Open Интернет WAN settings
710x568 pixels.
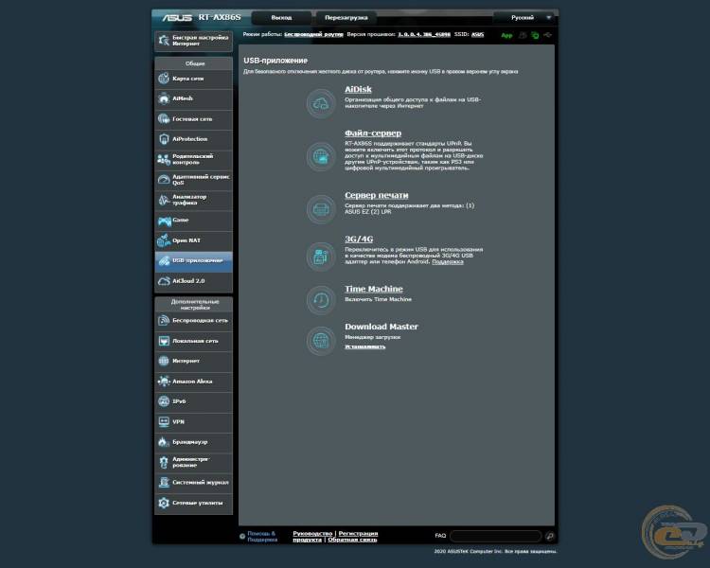[x=194, y=362]
